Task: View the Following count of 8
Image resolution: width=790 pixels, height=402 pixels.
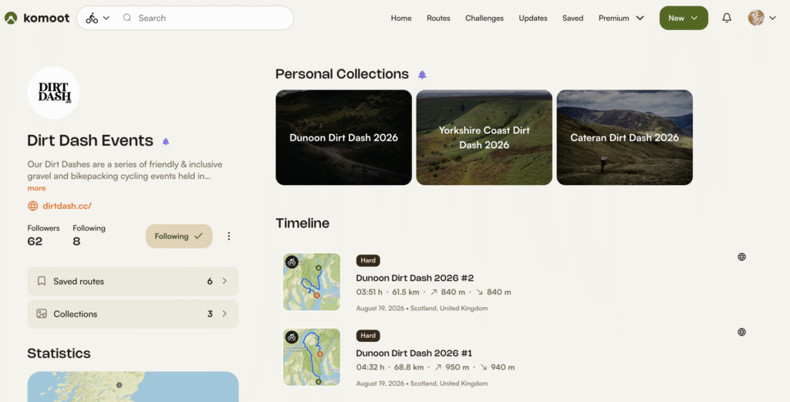Action: point(89,235)
